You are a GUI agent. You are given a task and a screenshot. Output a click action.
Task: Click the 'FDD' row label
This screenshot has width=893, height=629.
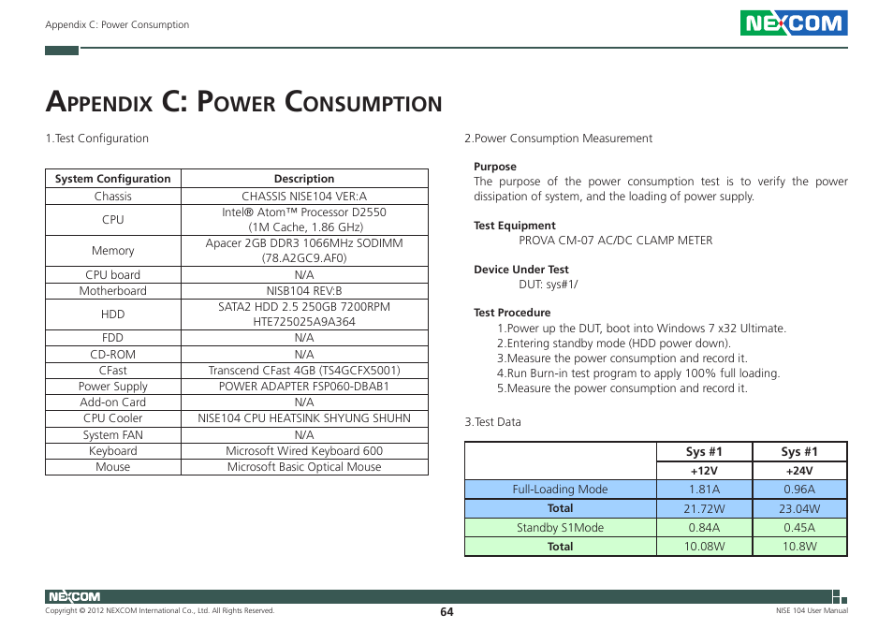(112, 338)
